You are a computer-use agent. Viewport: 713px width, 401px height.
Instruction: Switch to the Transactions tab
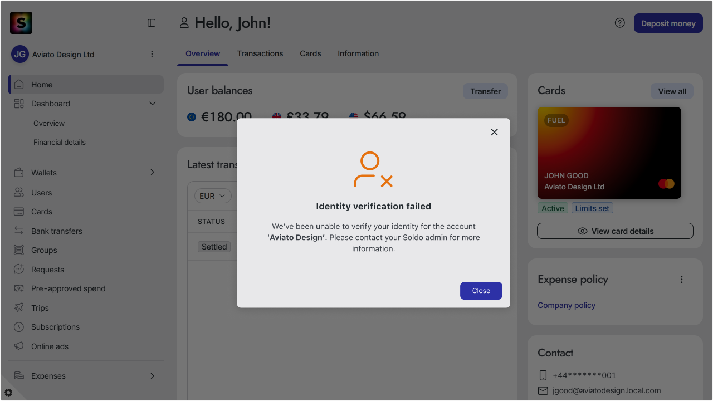260,53
